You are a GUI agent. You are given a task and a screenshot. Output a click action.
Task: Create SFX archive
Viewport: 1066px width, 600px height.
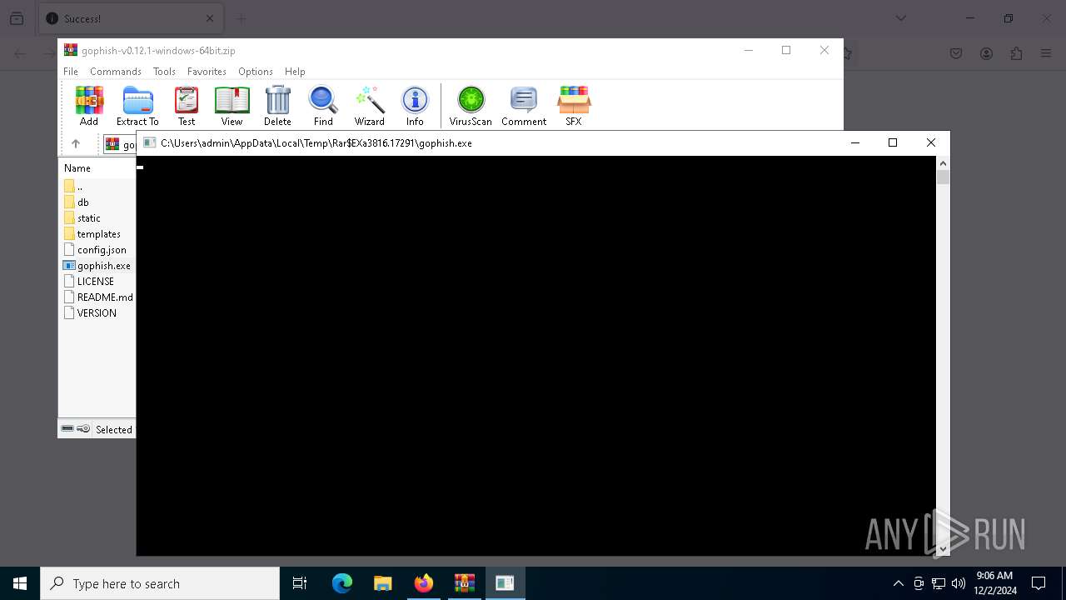[x=574, y=106]
